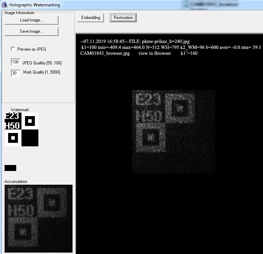Click the 'Watermark' label
263x254 pixels.
pyautogui.click(x=20, y=110)
